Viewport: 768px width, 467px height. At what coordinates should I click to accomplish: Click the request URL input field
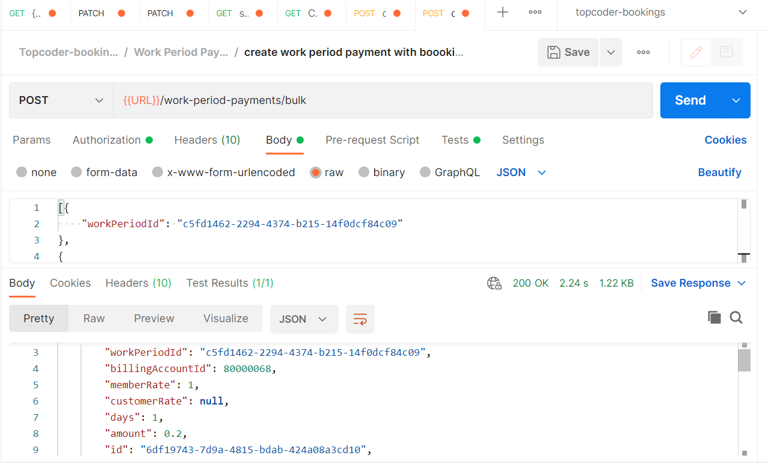[x=361, y=100]
